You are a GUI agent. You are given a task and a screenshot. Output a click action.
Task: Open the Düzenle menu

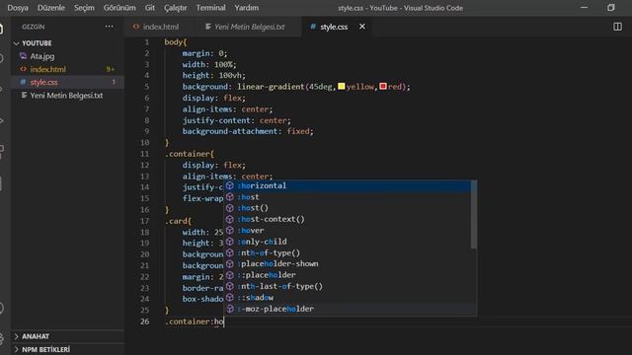tap(51, 8)
